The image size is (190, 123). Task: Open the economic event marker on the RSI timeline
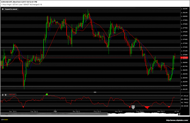pos(133,107)
